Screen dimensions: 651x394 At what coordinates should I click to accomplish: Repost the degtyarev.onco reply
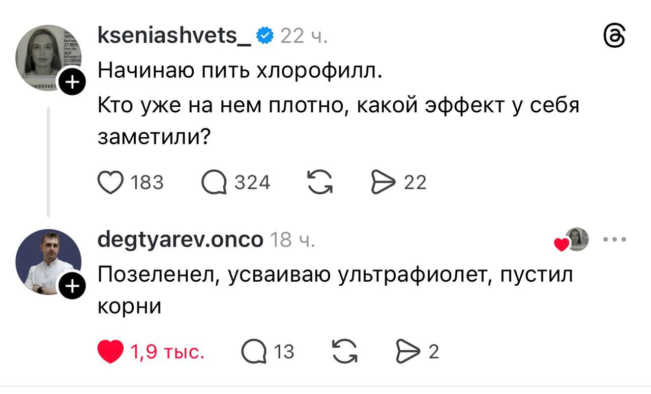tap(344, 352)
